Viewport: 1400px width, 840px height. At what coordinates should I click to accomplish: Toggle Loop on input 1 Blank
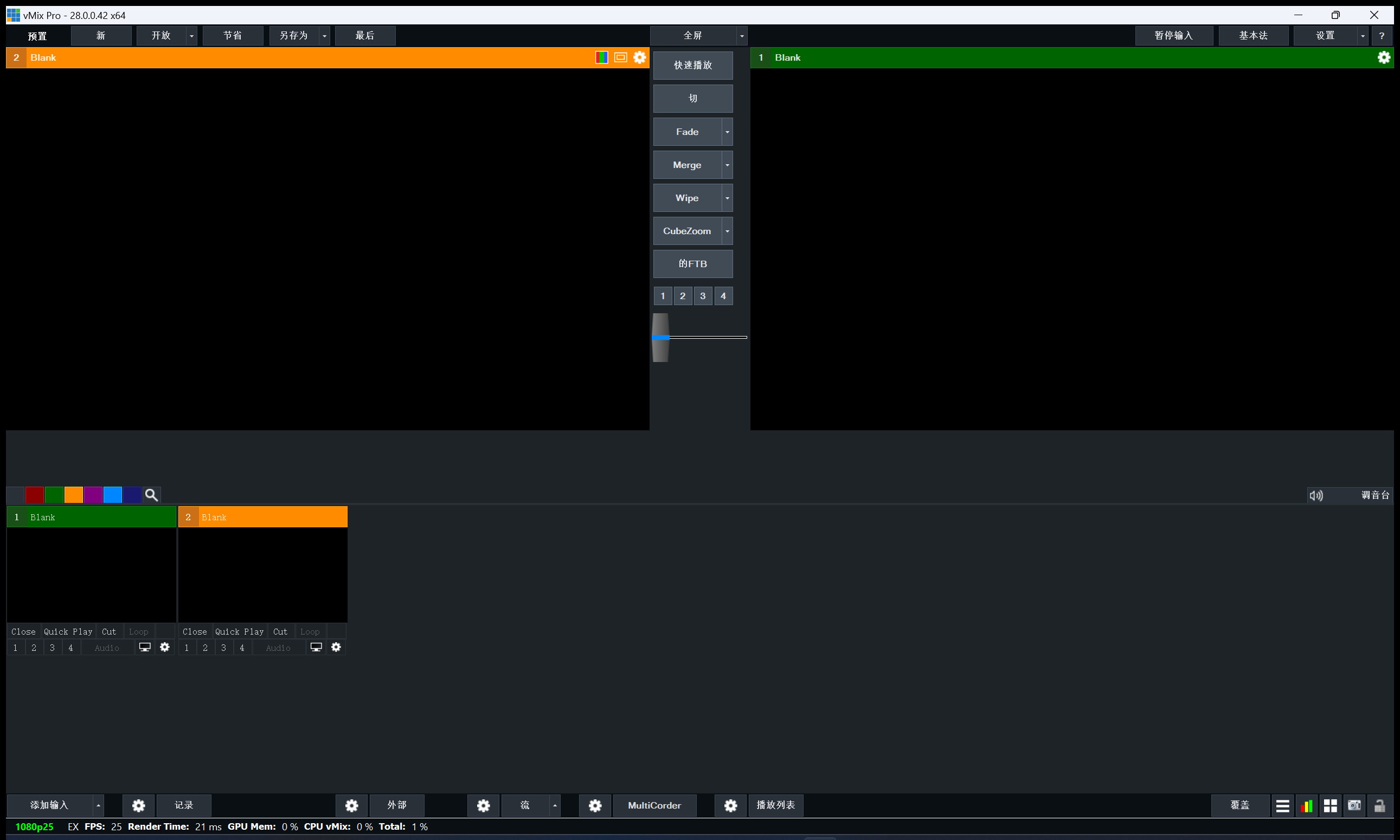coord(138,632)
